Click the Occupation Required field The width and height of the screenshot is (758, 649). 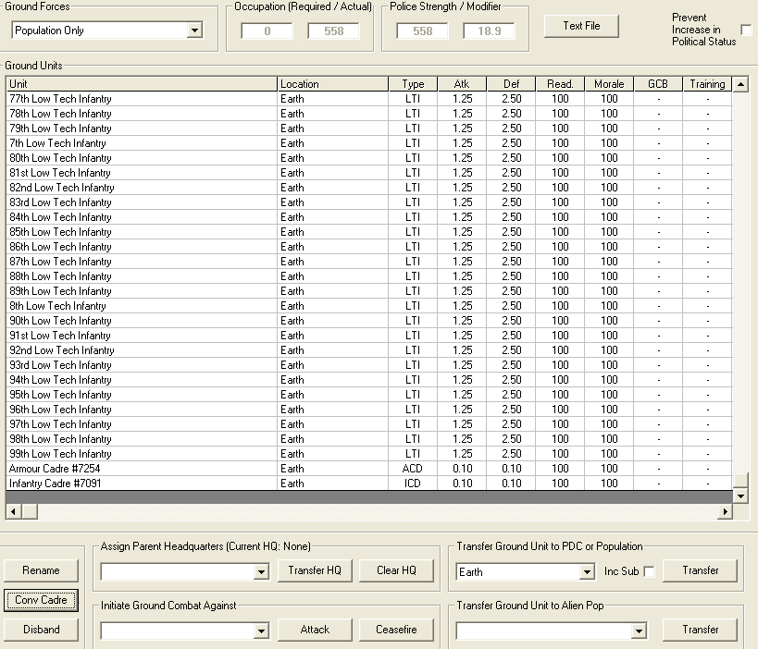(267, 31)
